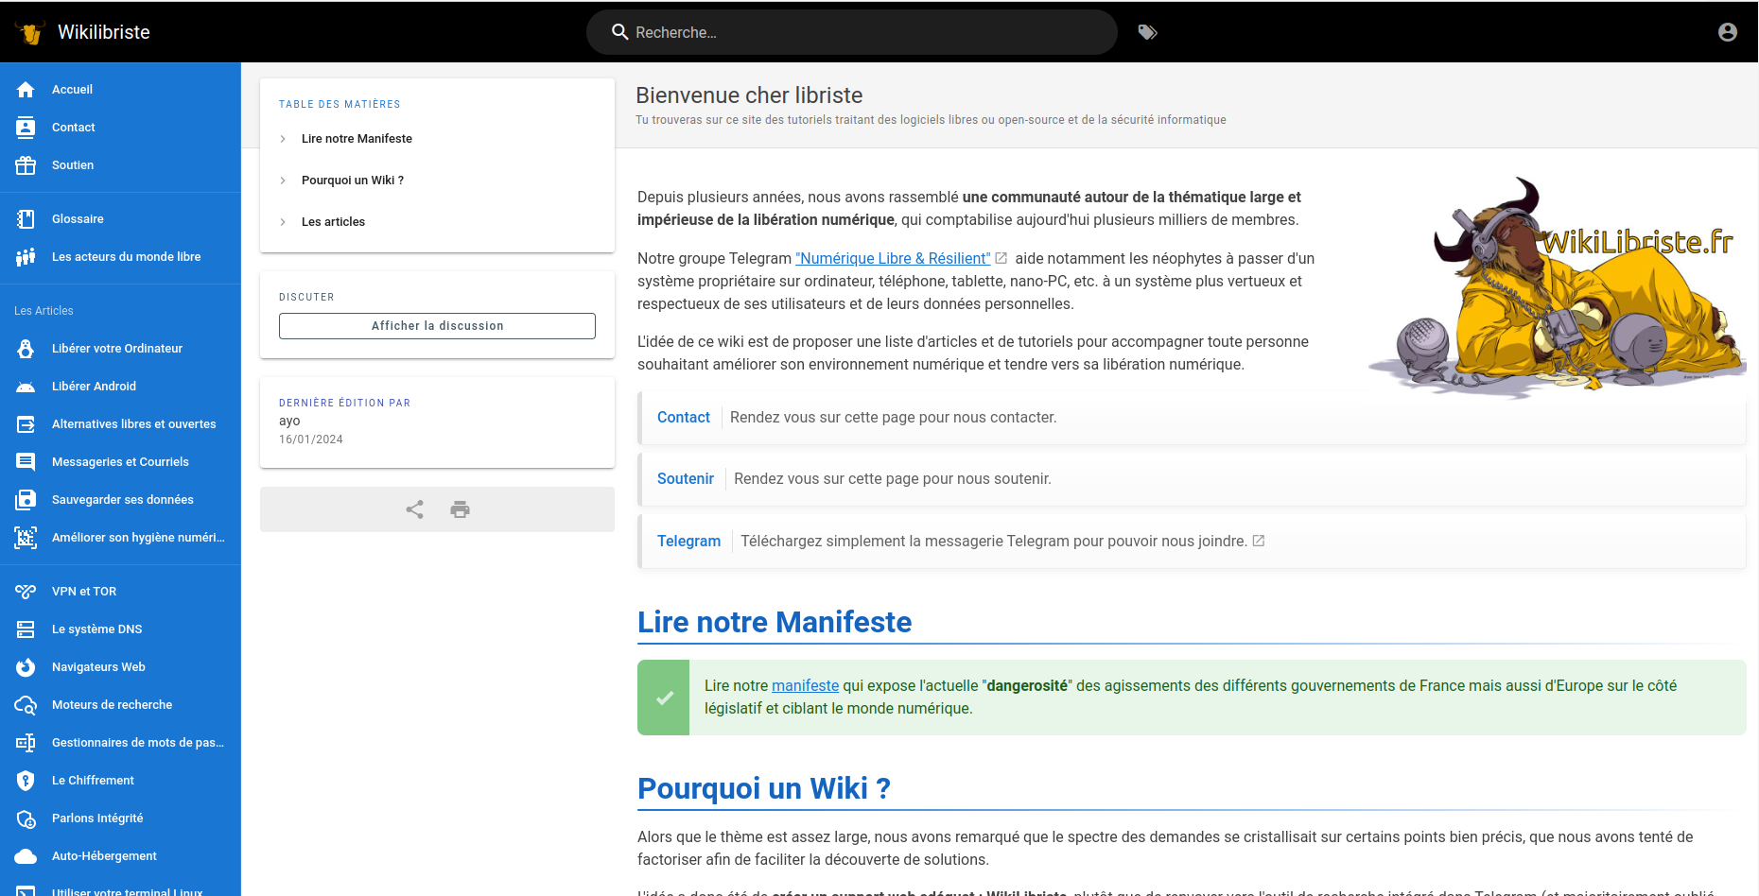The width and height of the screenshot is (1759, 896).
Task: Focus the Recherche search field
Action: click(x=851, y=32)
